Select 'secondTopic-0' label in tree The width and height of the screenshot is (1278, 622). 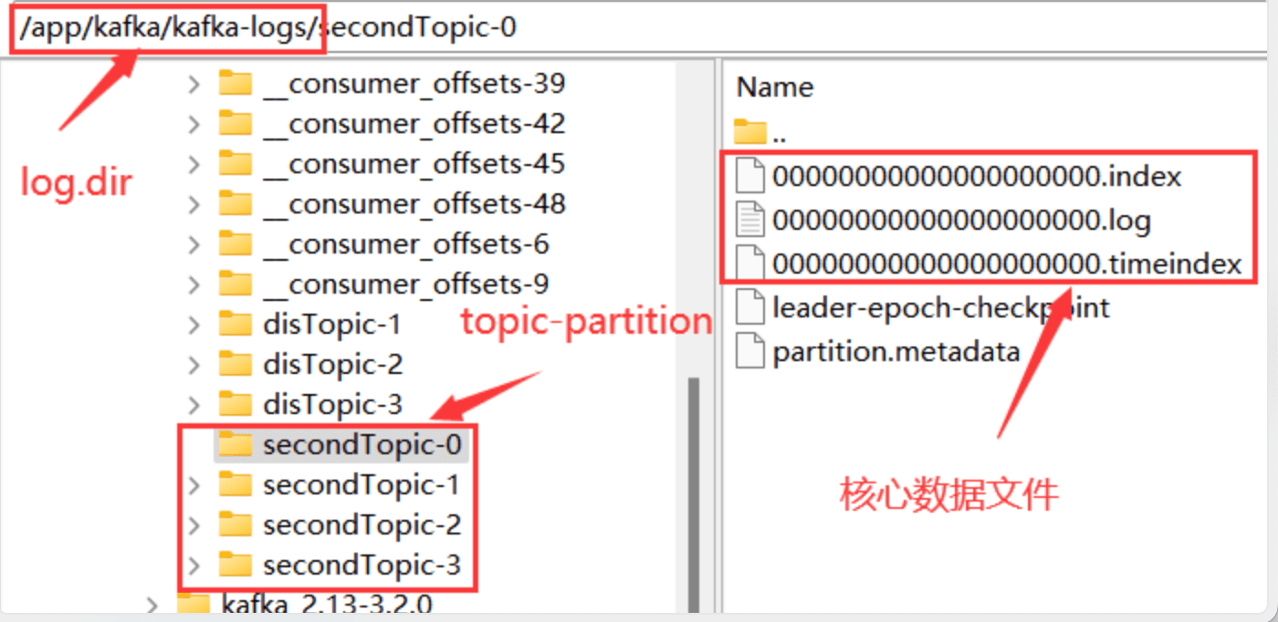362,445
